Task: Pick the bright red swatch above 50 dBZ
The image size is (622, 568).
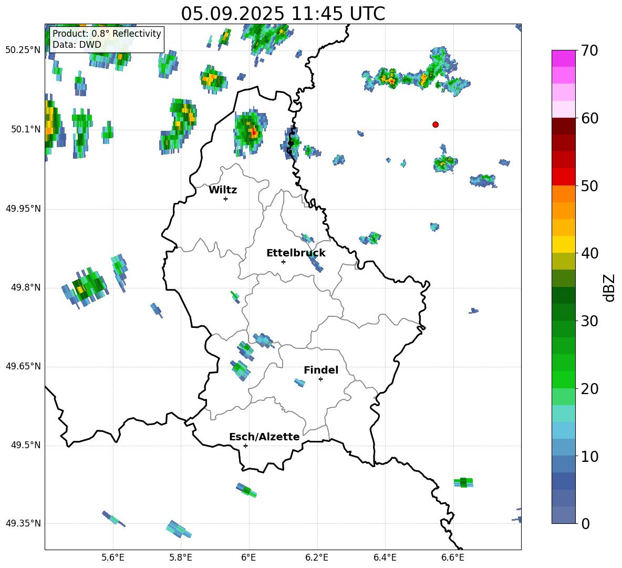Action: [564, 177]
